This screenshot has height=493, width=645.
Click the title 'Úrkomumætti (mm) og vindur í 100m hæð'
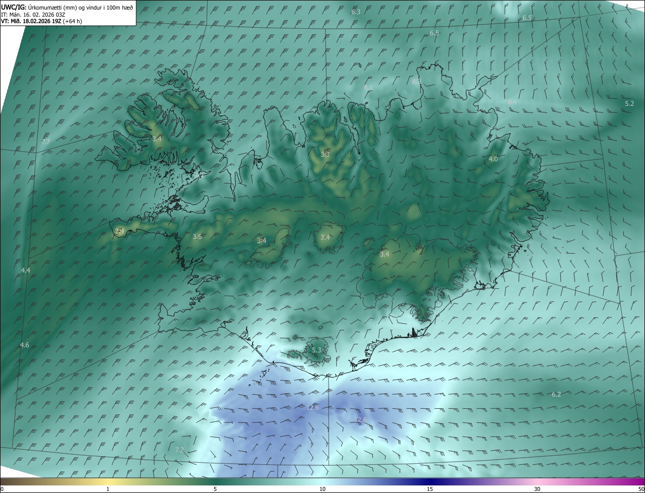[x=81, y=7]
